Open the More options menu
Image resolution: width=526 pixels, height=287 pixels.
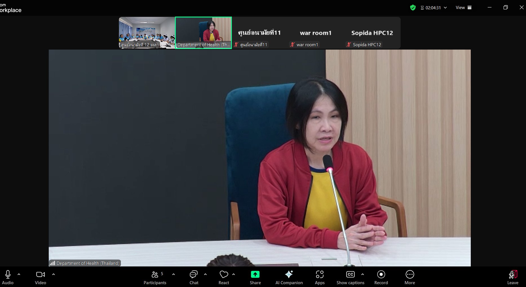point(410,277)
